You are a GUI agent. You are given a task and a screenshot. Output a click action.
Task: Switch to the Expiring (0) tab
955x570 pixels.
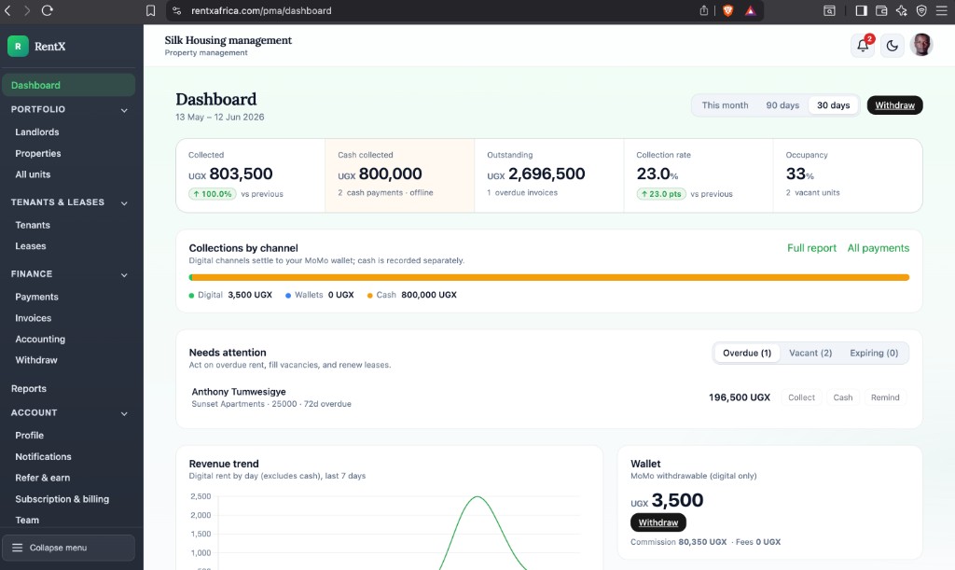(873, 353)
